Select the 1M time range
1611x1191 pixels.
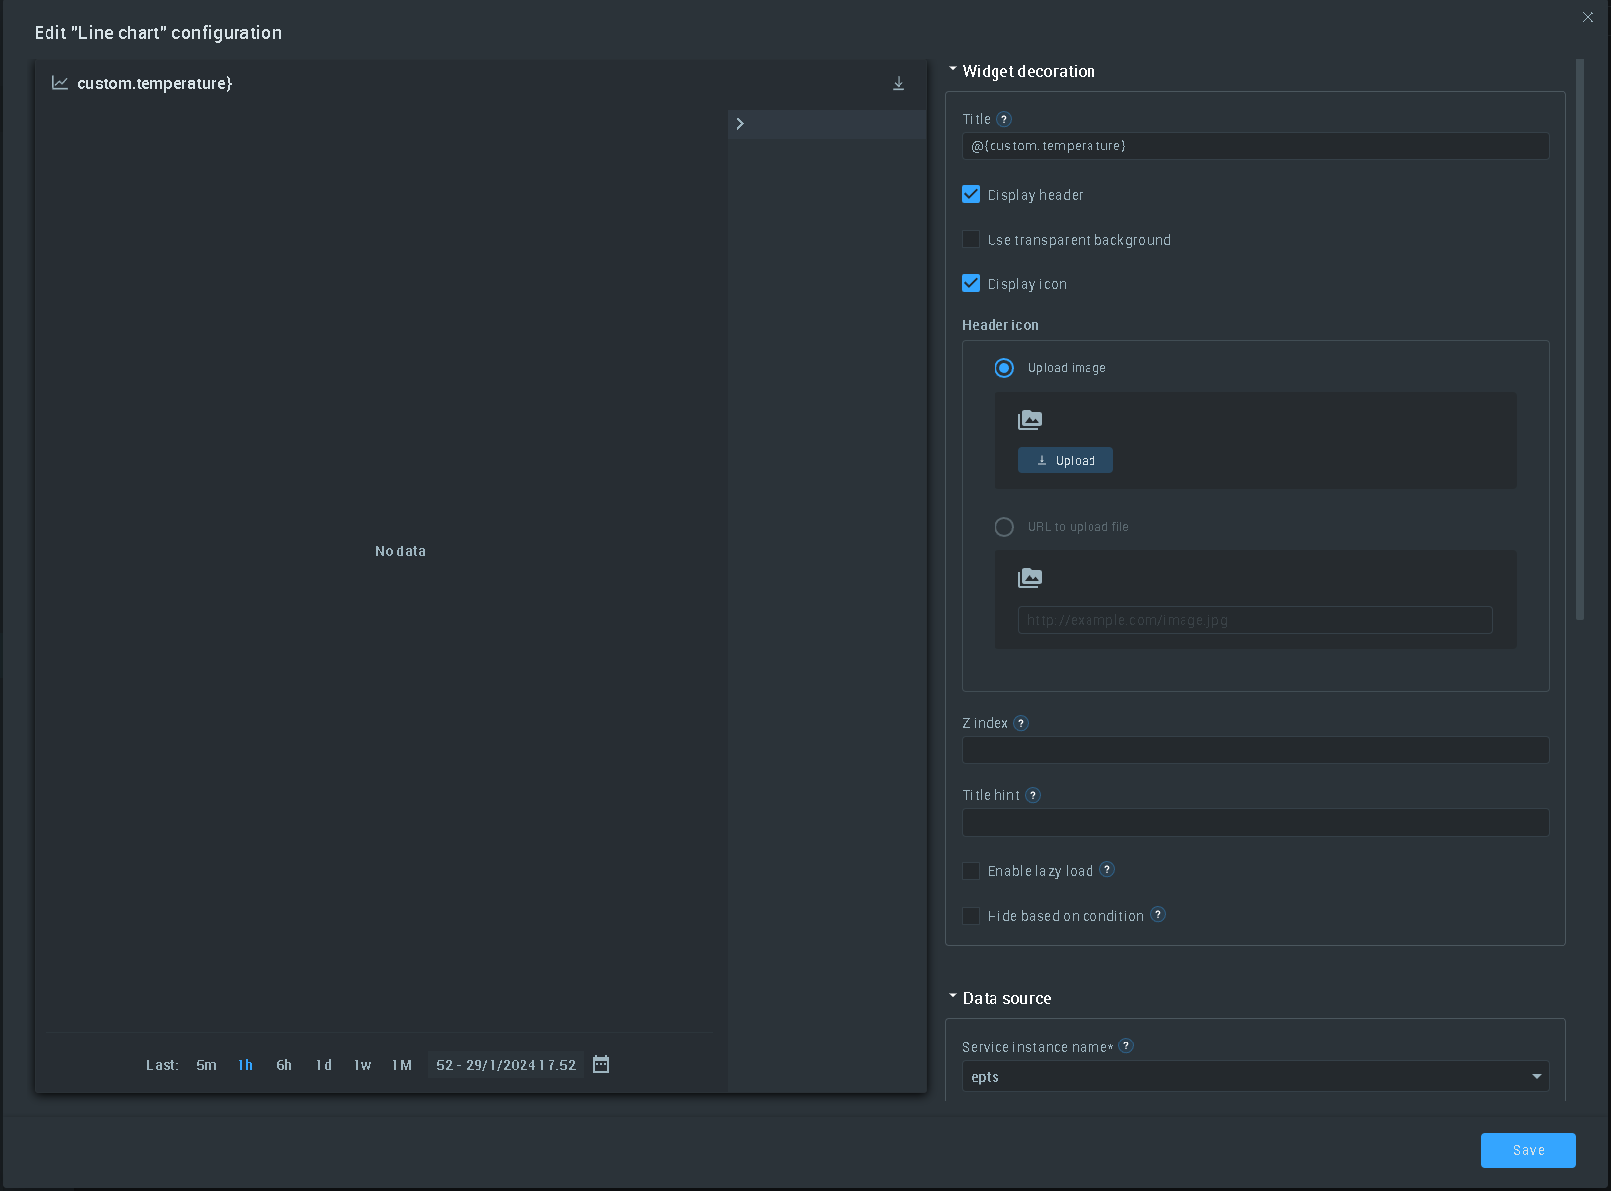tap(402, 1065)
